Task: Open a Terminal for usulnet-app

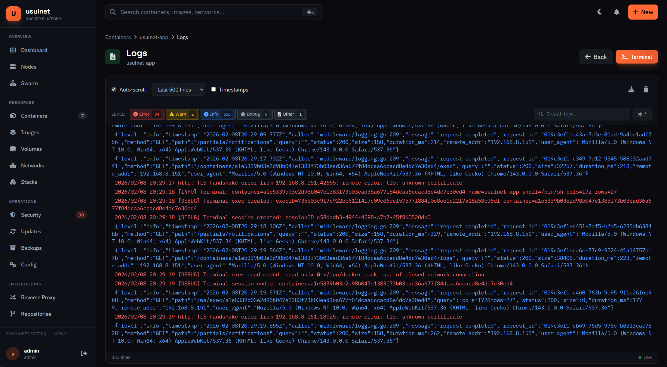Action: coord(637,57)
